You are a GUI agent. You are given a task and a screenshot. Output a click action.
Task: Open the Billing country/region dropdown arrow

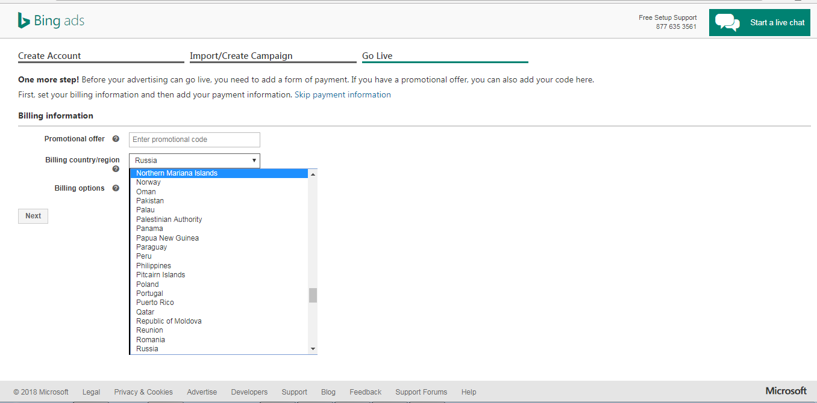click(254, 161)
